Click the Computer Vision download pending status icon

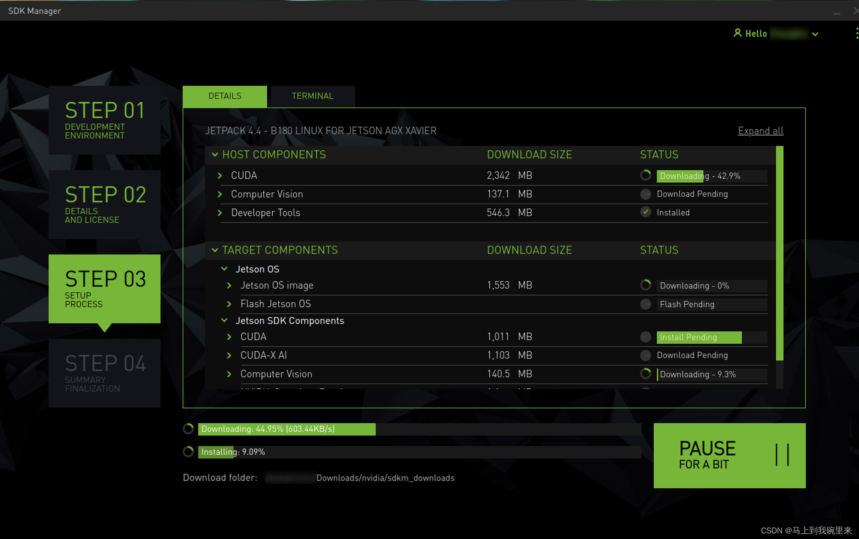tap(646, 194)
